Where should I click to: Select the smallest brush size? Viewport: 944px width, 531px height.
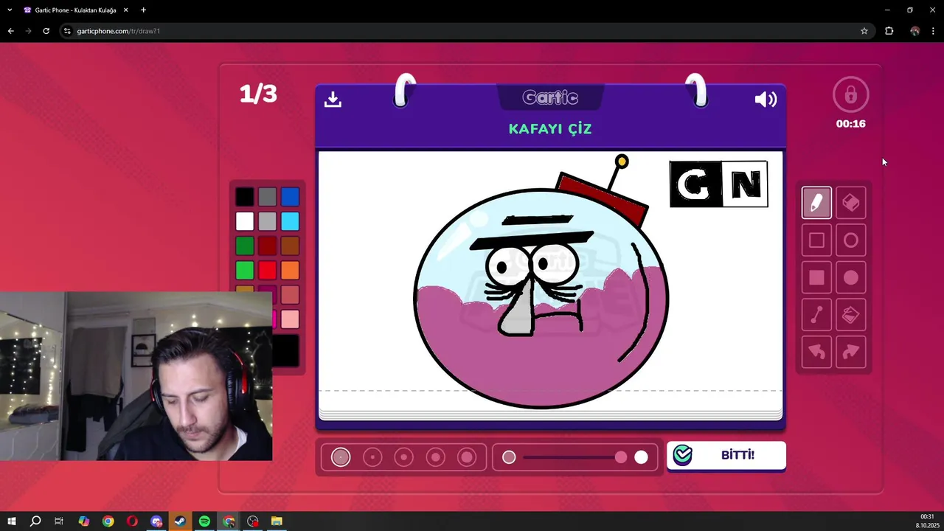point(341,457)
